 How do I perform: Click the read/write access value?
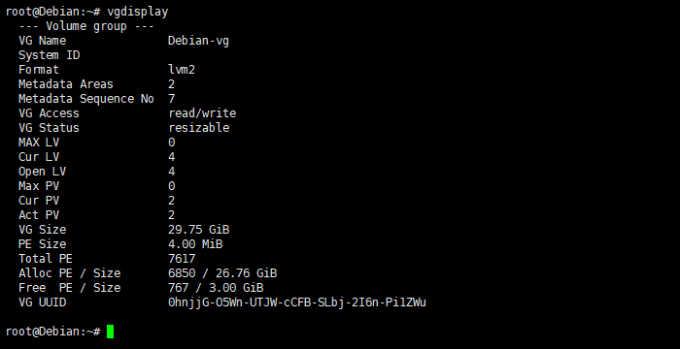pyautogui.click(x=202, y=113)
